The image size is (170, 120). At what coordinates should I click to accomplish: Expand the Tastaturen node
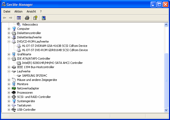pyautogui.click(x=9, y=105)
